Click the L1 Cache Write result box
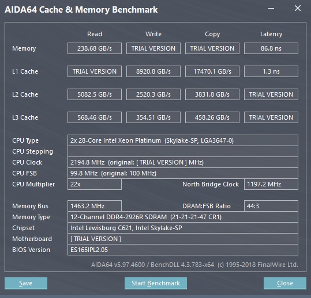This screenshot has height=298, width=311. 153,71
